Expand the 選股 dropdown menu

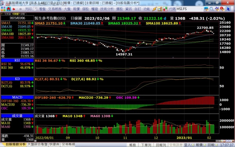pyautogui.click(x=119, y=9)
